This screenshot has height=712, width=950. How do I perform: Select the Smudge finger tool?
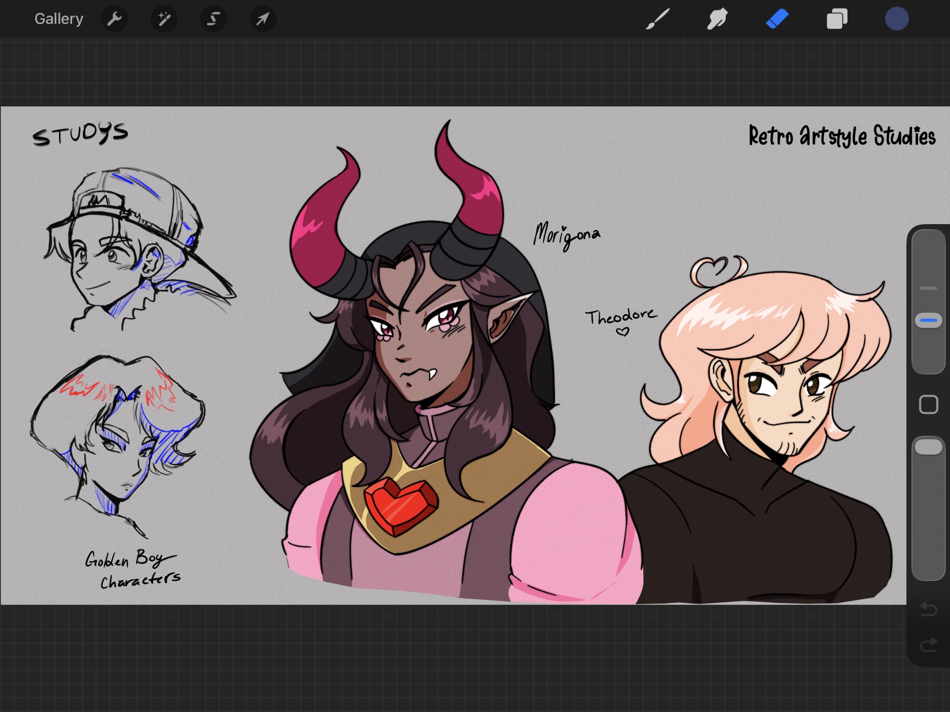717,19
